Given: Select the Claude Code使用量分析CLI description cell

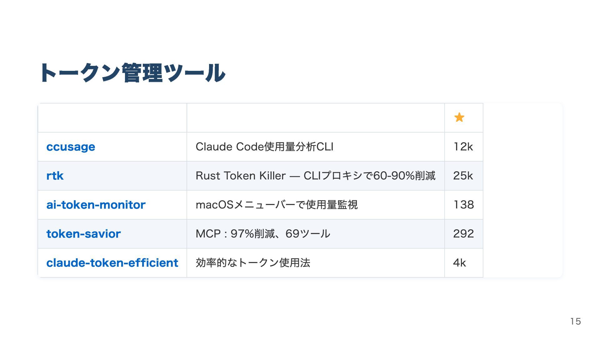Looking at the screenshot, I should [x=264, y=147].
